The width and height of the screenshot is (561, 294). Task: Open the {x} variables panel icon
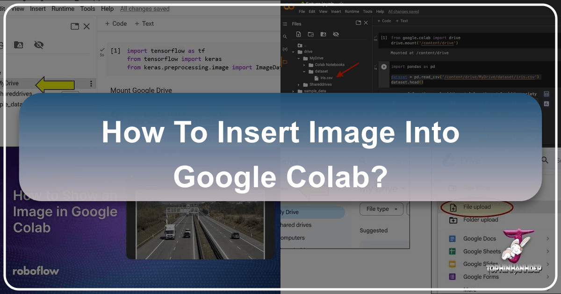pos(285,49)
